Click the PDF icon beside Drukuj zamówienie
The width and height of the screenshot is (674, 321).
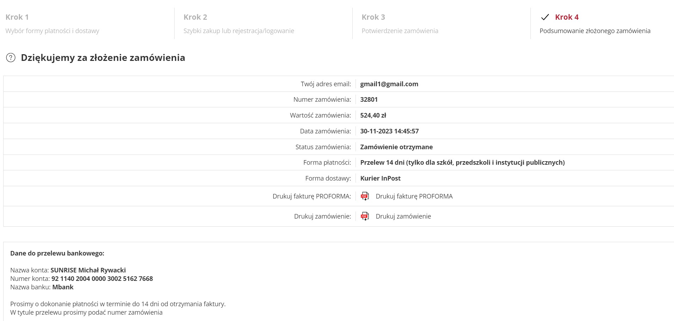tap(365, 216)
